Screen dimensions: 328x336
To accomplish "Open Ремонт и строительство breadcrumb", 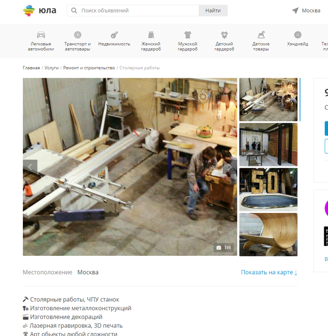I will (89, 68).
